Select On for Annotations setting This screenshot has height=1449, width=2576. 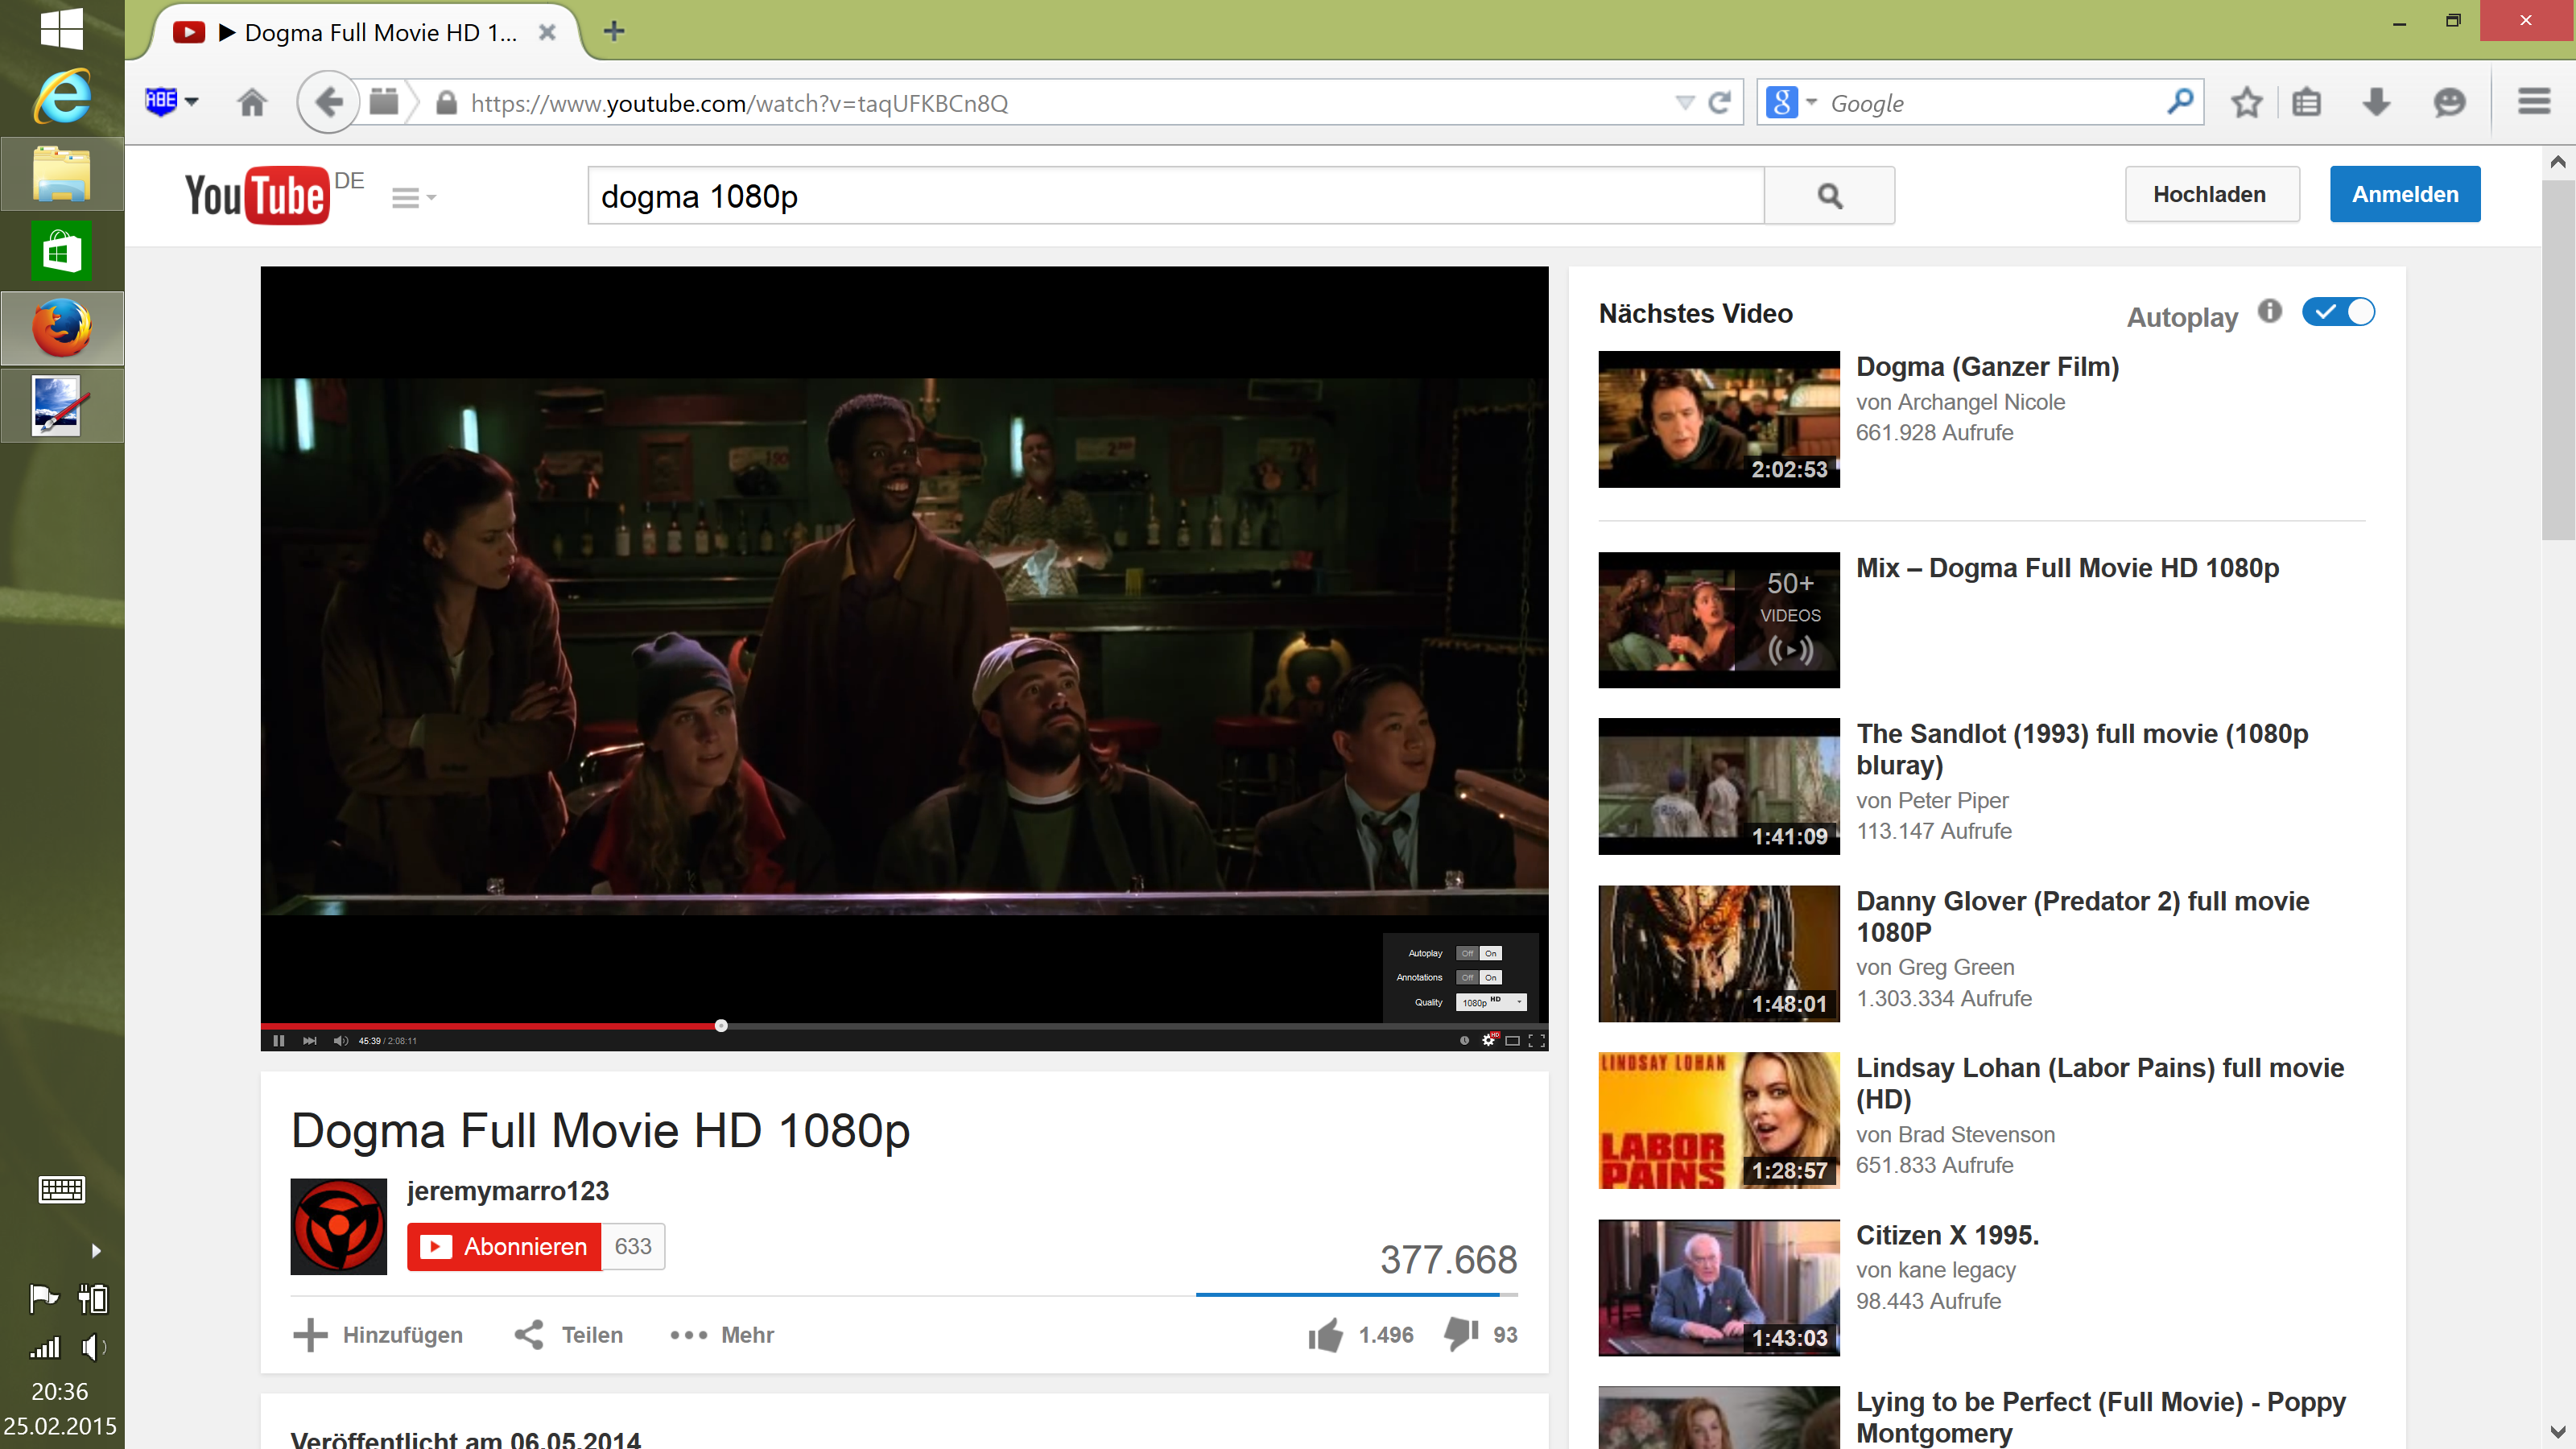pos(1490,977)
